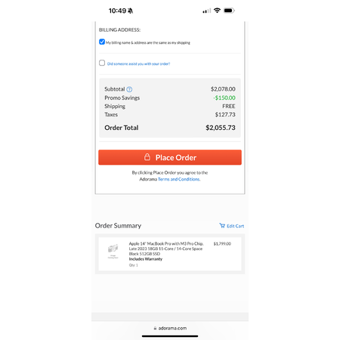The height and width of the screenshot is (340, 340).
Task: Tap the Wi-Fi status icon
Action: (x=217, y=11)
